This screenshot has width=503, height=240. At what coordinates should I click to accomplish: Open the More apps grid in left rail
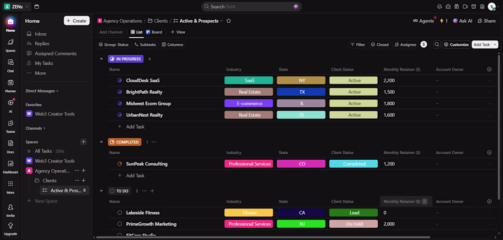tap(10, 187)
